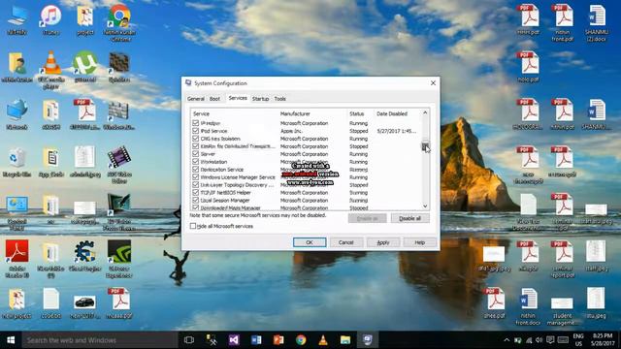Show hidden system tray icons
The width and height of the screenshot is (621, 349).
point(507,340)
